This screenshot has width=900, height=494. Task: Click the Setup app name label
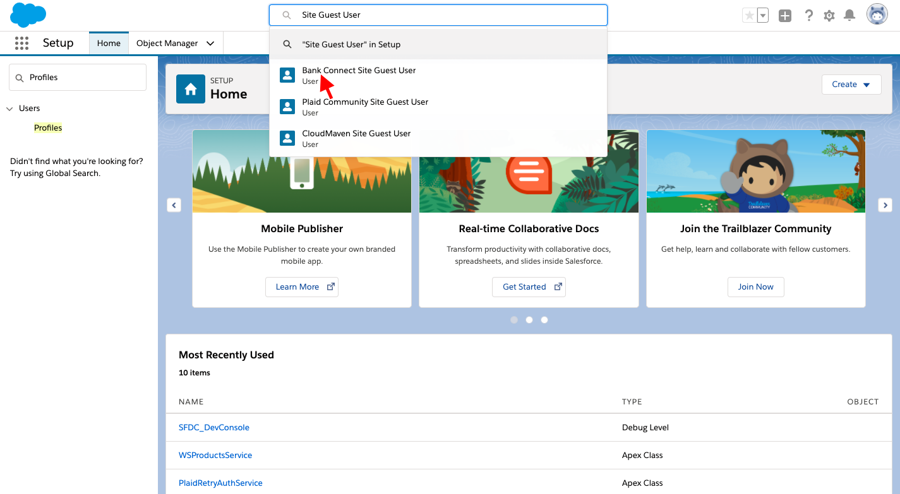58,43
